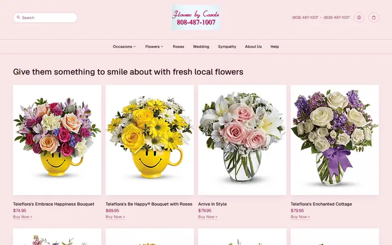The height and width of the screenshot is (245, 392).
Task: Click the Flowers by Carole logo
Action: pos(196,17)
